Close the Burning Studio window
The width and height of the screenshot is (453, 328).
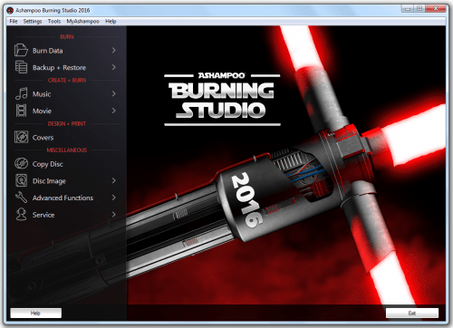coord(435,9)
